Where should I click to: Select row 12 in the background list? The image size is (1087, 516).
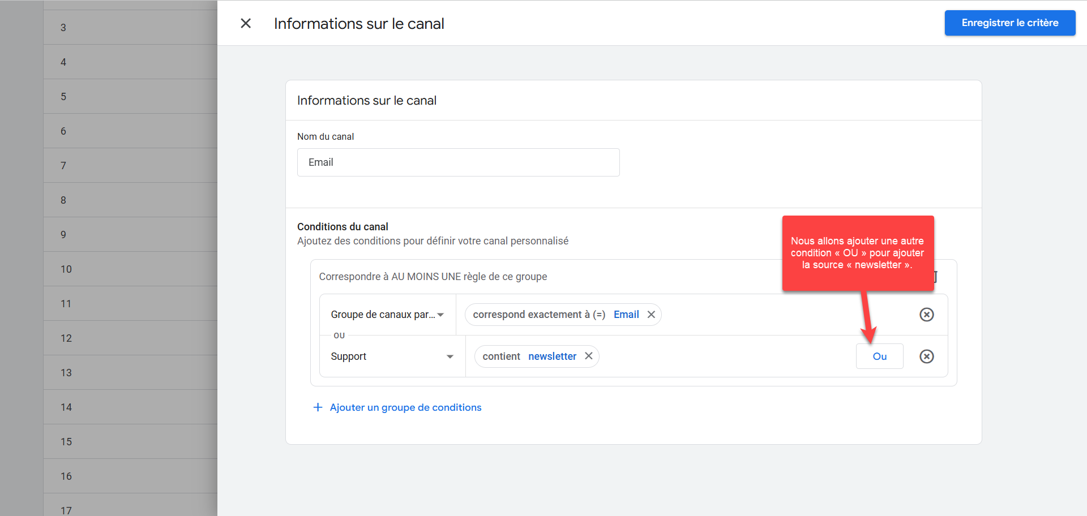coord(130,338)
